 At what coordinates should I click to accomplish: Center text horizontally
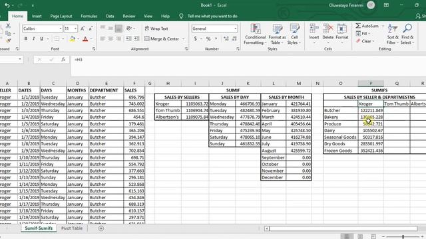click(x=110, y=39)
